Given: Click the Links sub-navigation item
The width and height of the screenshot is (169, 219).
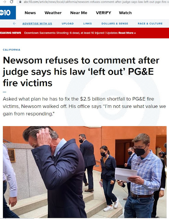Looking at the screenshot, I should pyautogui.click(x=87, y=24).
